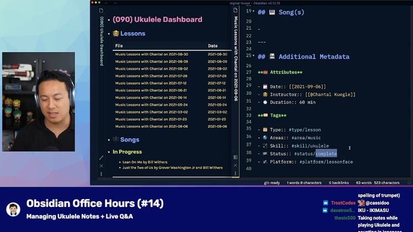Click the highlighted word complete in status tag
413x232 pixels.
coord(326,153)
